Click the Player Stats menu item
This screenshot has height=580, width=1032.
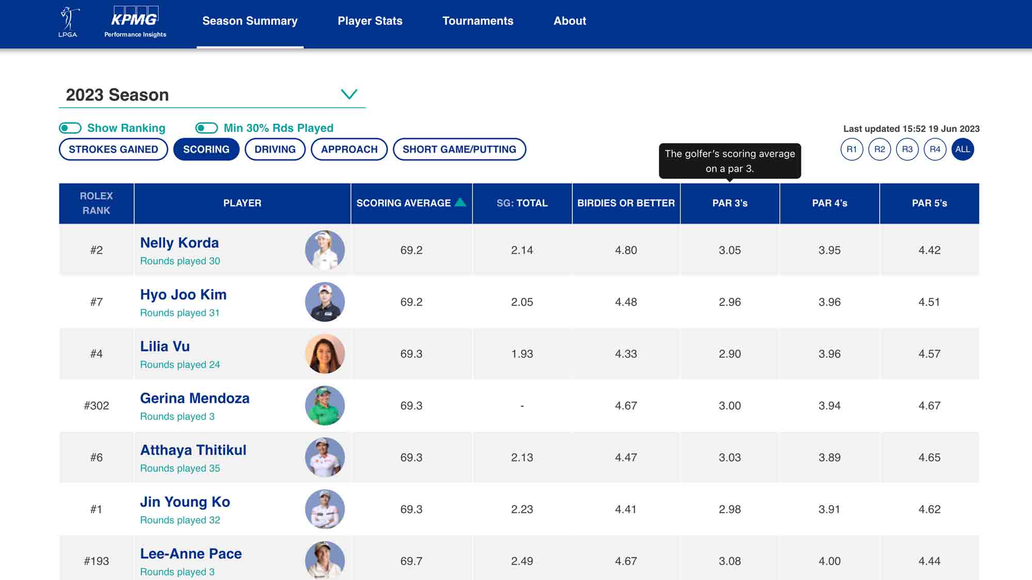[x=370, y=21]
